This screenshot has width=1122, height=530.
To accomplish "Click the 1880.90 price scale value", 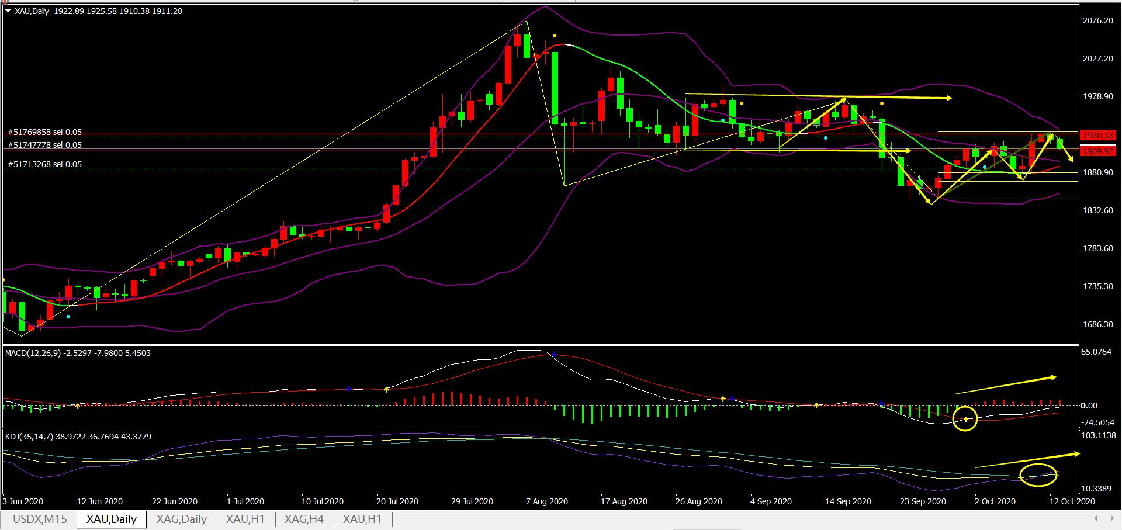I will [x=1097, y=172].
